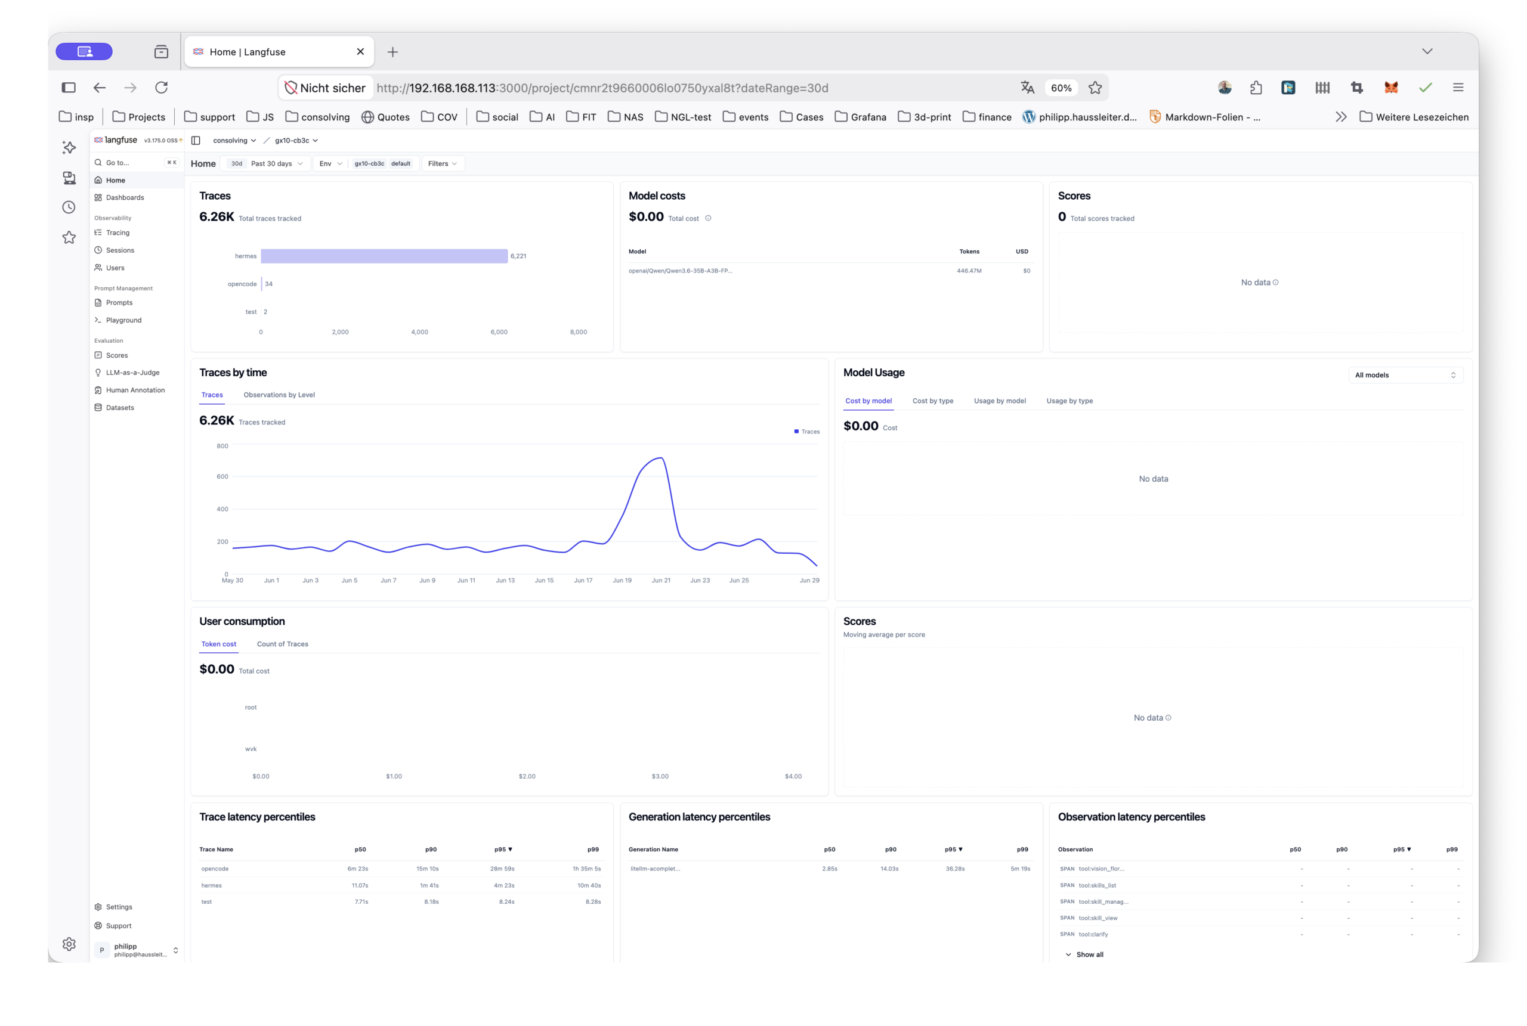Click the Go to search field
Image resolution: width=1527 pixels, height=1026 pixels.
pos(135,163)
